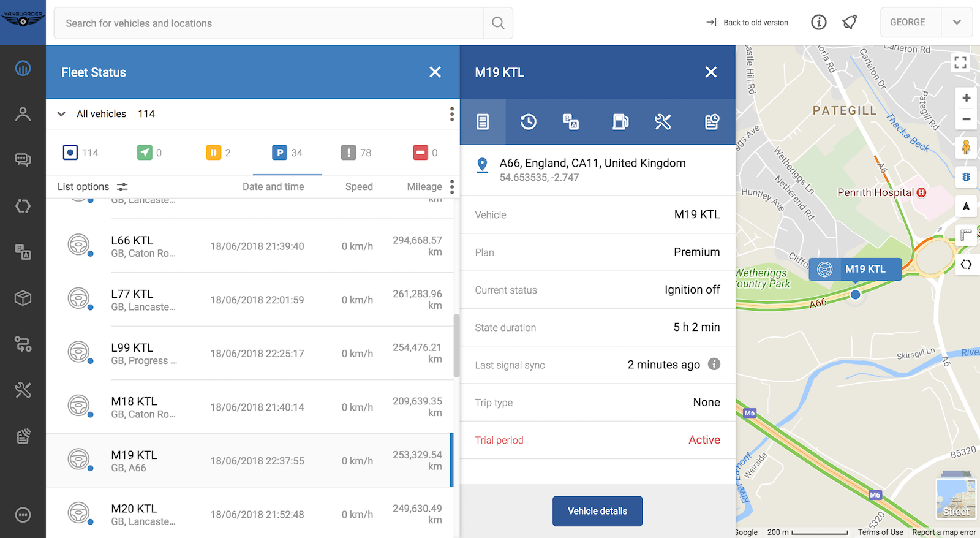The image size is (980, 538).
Task: Collapse the All vehicles group
Action: [61, 114]
